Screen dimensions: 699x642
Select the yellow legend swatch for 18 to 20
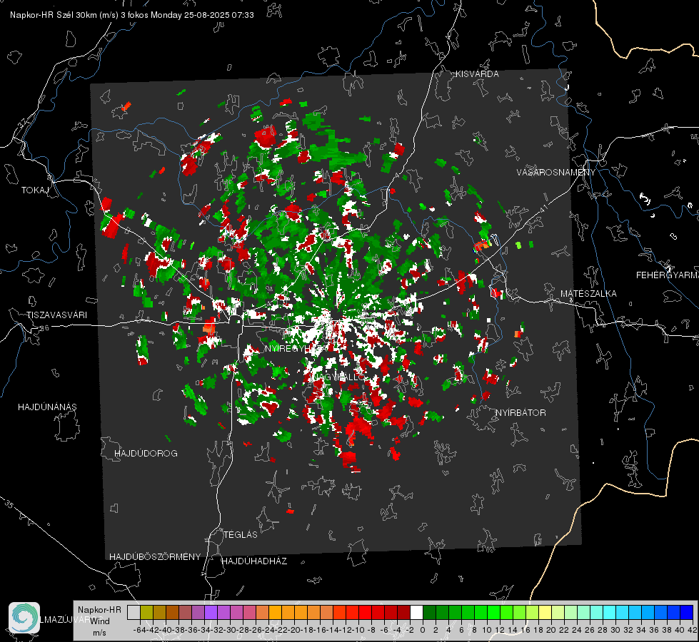pyautogui.click(x=545, y=612)
